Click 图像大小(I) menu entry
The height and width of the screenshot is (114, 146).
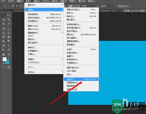click(x=44, y=26)
